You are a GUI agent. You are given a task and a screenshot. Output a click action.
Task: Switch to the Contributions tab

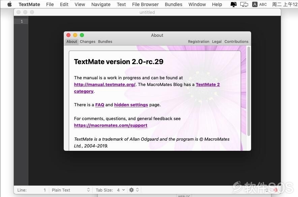click(x=236, y=41)
